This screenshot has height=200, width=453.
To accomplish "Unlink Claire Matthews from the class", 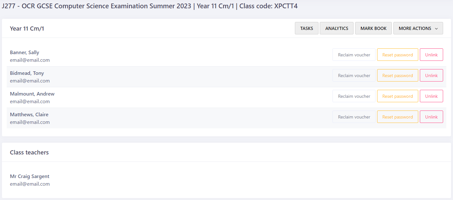I will [x=431, y=117].
